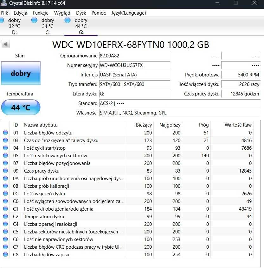Click the previous disk arrow button
This screenshot has width=264, height=268.
(x=6, y=44)
